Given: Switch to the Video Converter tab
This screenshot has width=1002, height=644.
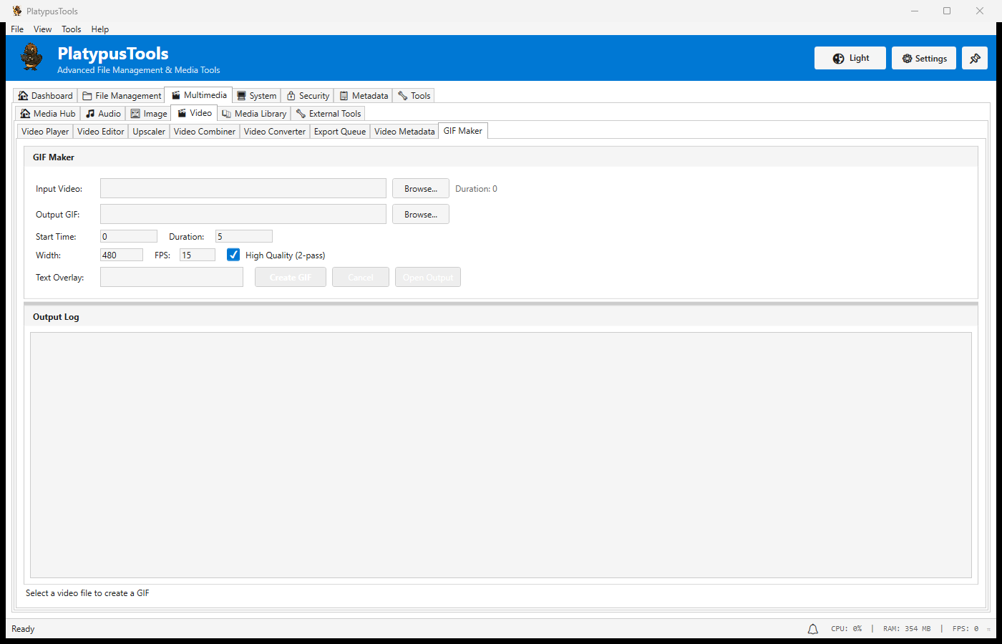Looking at the screenshot, I should point(274,132).
